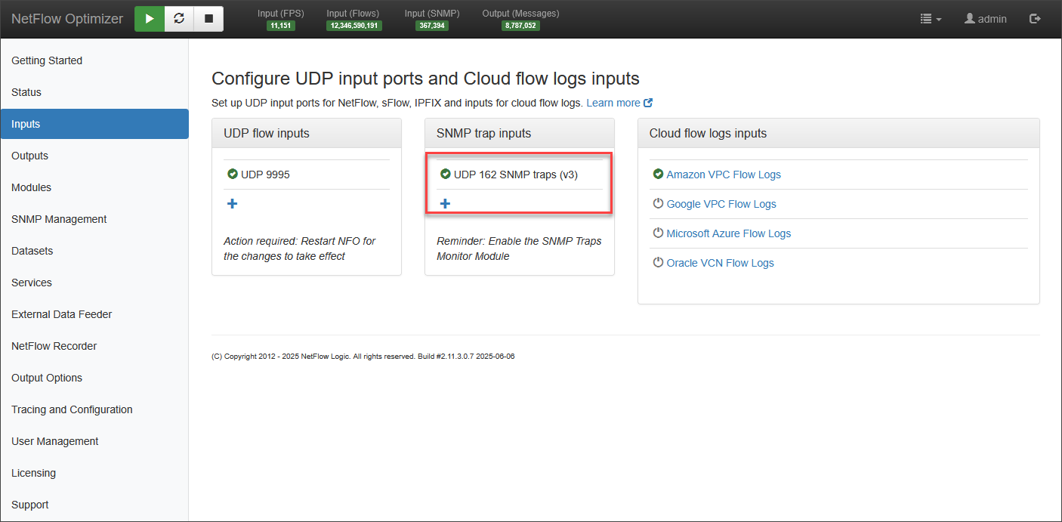
Task: Open the Outputs section
Action: tap(94, 156)
